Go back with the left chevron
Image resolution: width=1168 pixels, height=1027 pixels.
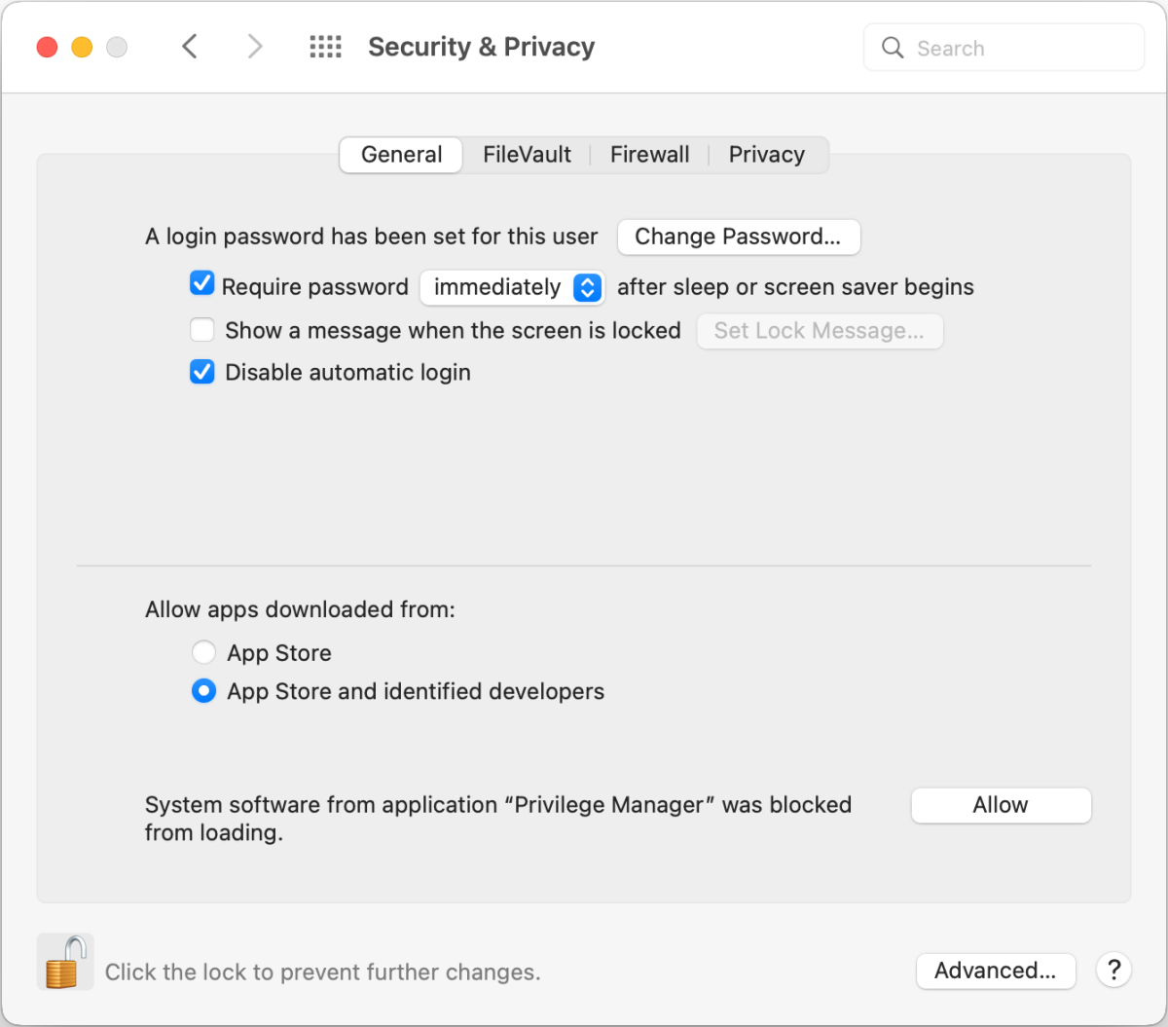point(190,46)
